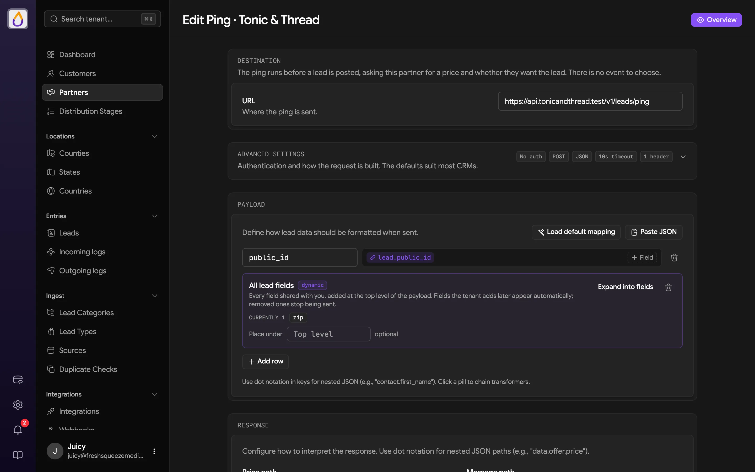Open Customers page
755x472 pixels.
click(x=102, y=73)
